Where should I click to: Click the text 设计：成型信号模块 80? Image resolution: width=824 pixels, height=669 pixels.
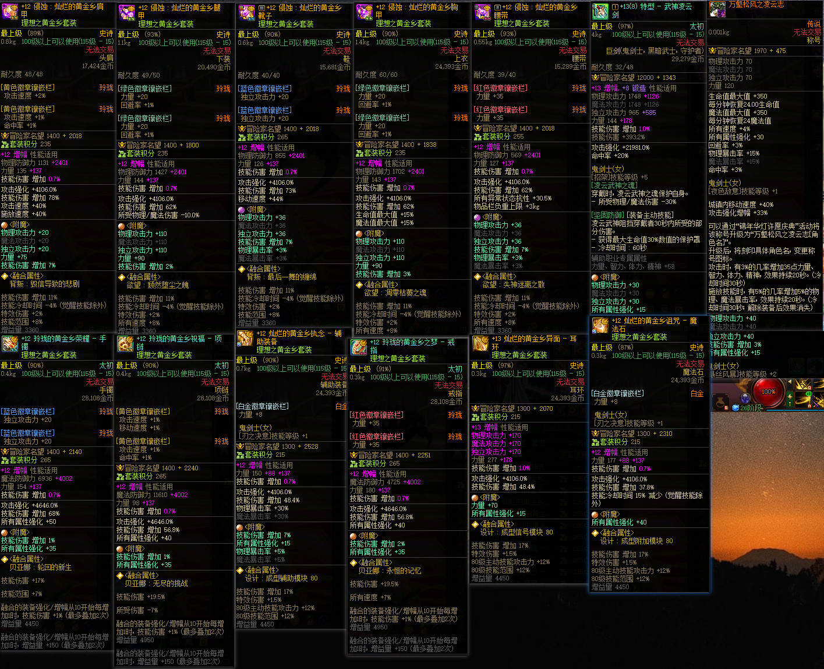pyautogui.click(x=517, y=533)
